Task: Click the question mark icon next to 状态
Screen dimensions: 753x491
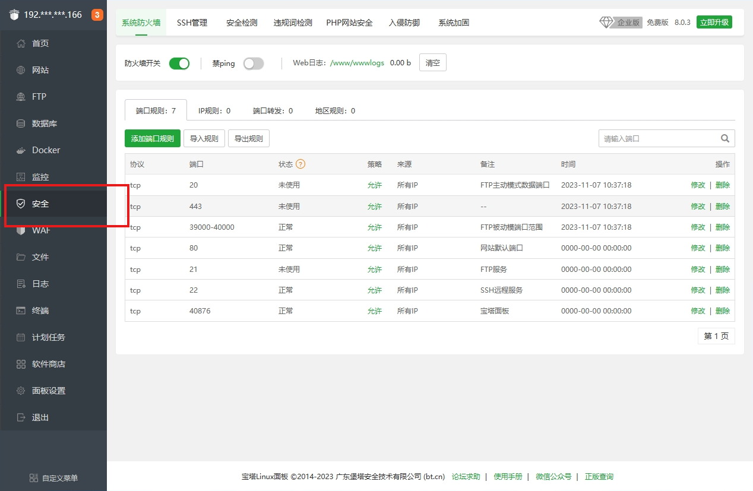Action: (300, 164)
